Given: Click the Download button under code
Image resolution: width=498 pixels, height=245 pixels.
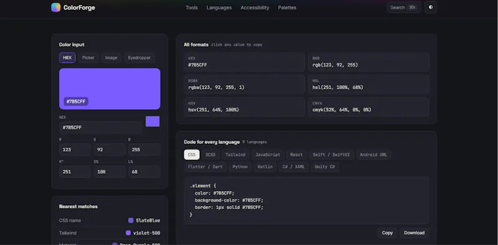Looking at the screenshot, I should point(414,233).
